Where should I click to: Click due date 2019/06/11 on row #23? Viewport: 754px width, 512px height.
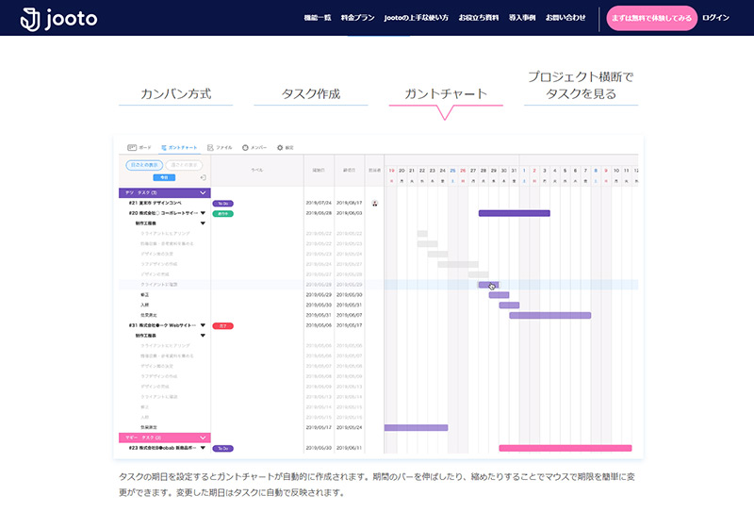[350, 448]
